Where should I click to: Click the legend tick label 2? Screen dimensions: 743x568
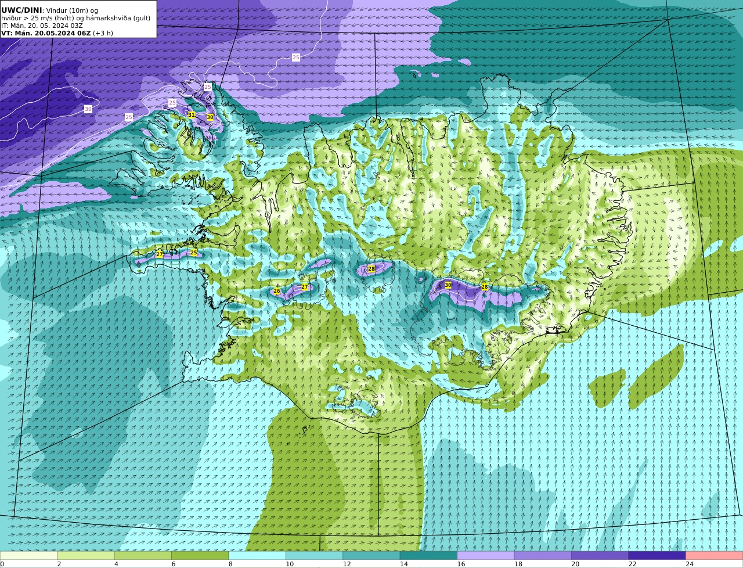59,564
